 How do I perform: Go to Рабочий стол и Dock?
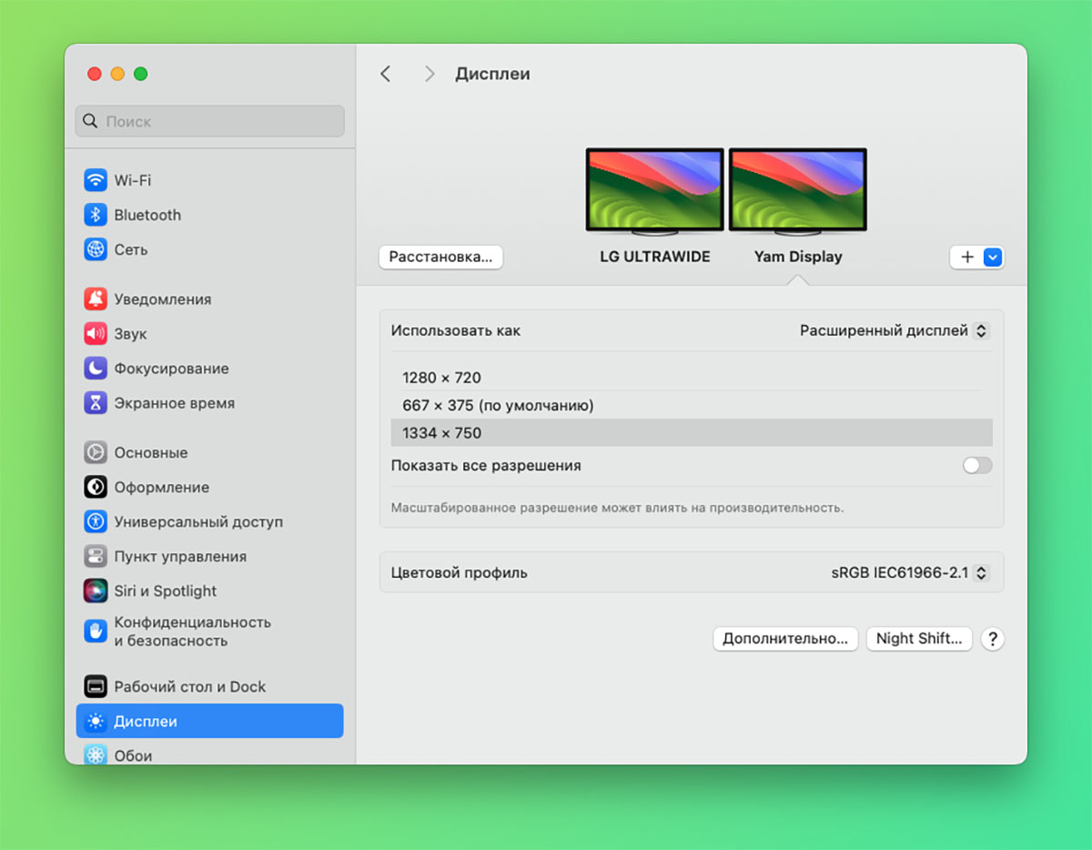(x=189, y=687)
